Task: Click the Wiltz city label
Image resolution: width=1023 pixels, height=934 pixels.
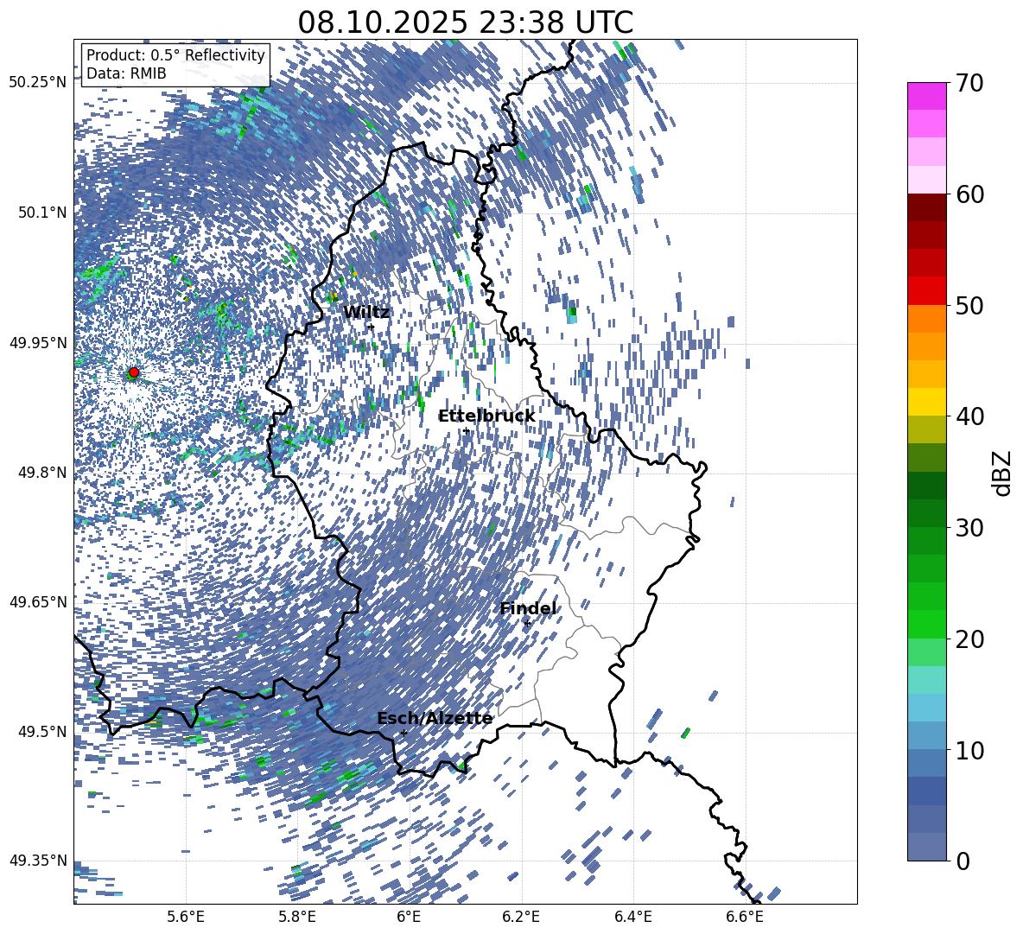Action: (x=366, y=313)
